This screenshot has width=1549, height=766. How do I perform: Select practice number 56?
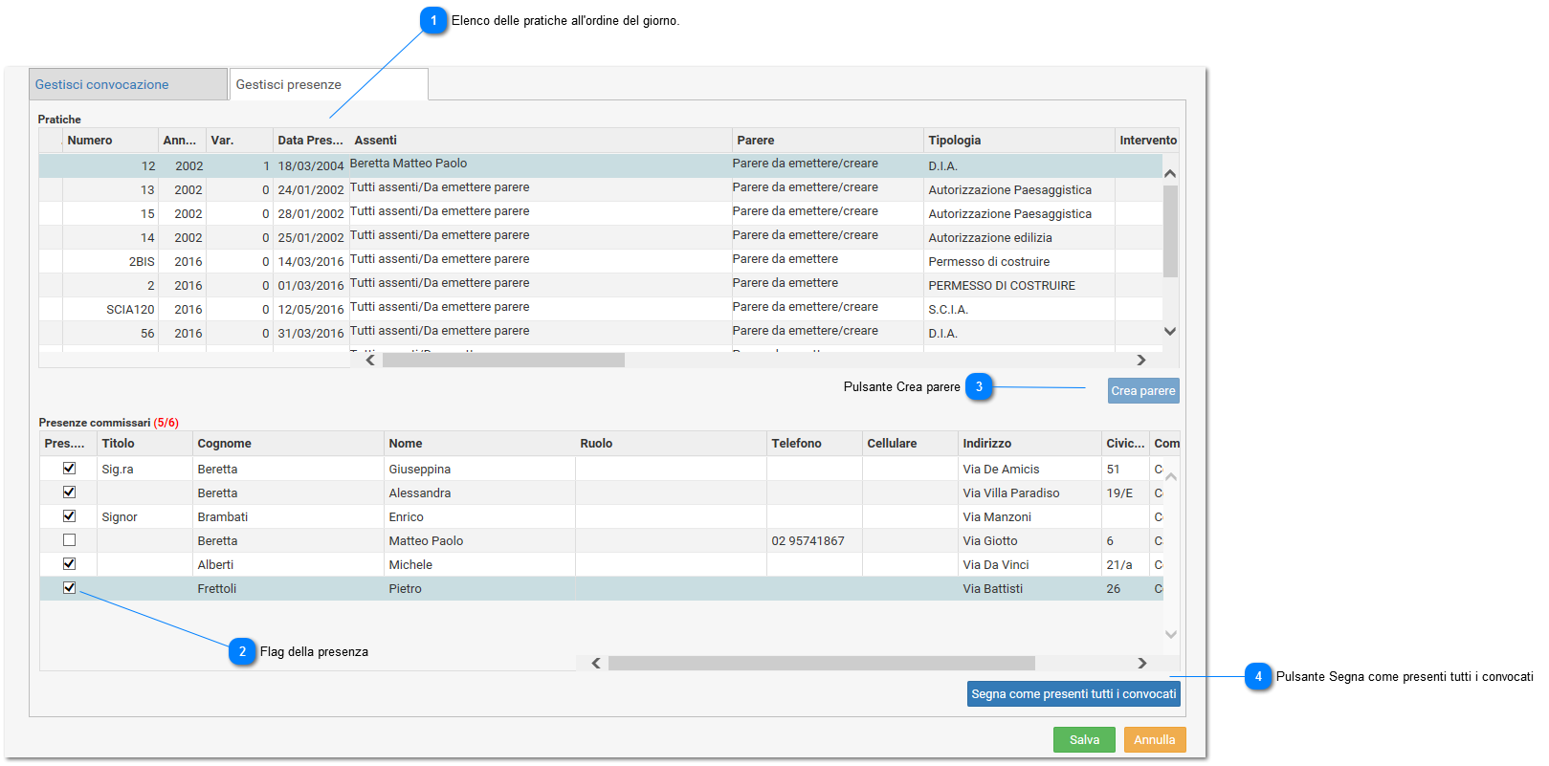click(x=601, y=333)
